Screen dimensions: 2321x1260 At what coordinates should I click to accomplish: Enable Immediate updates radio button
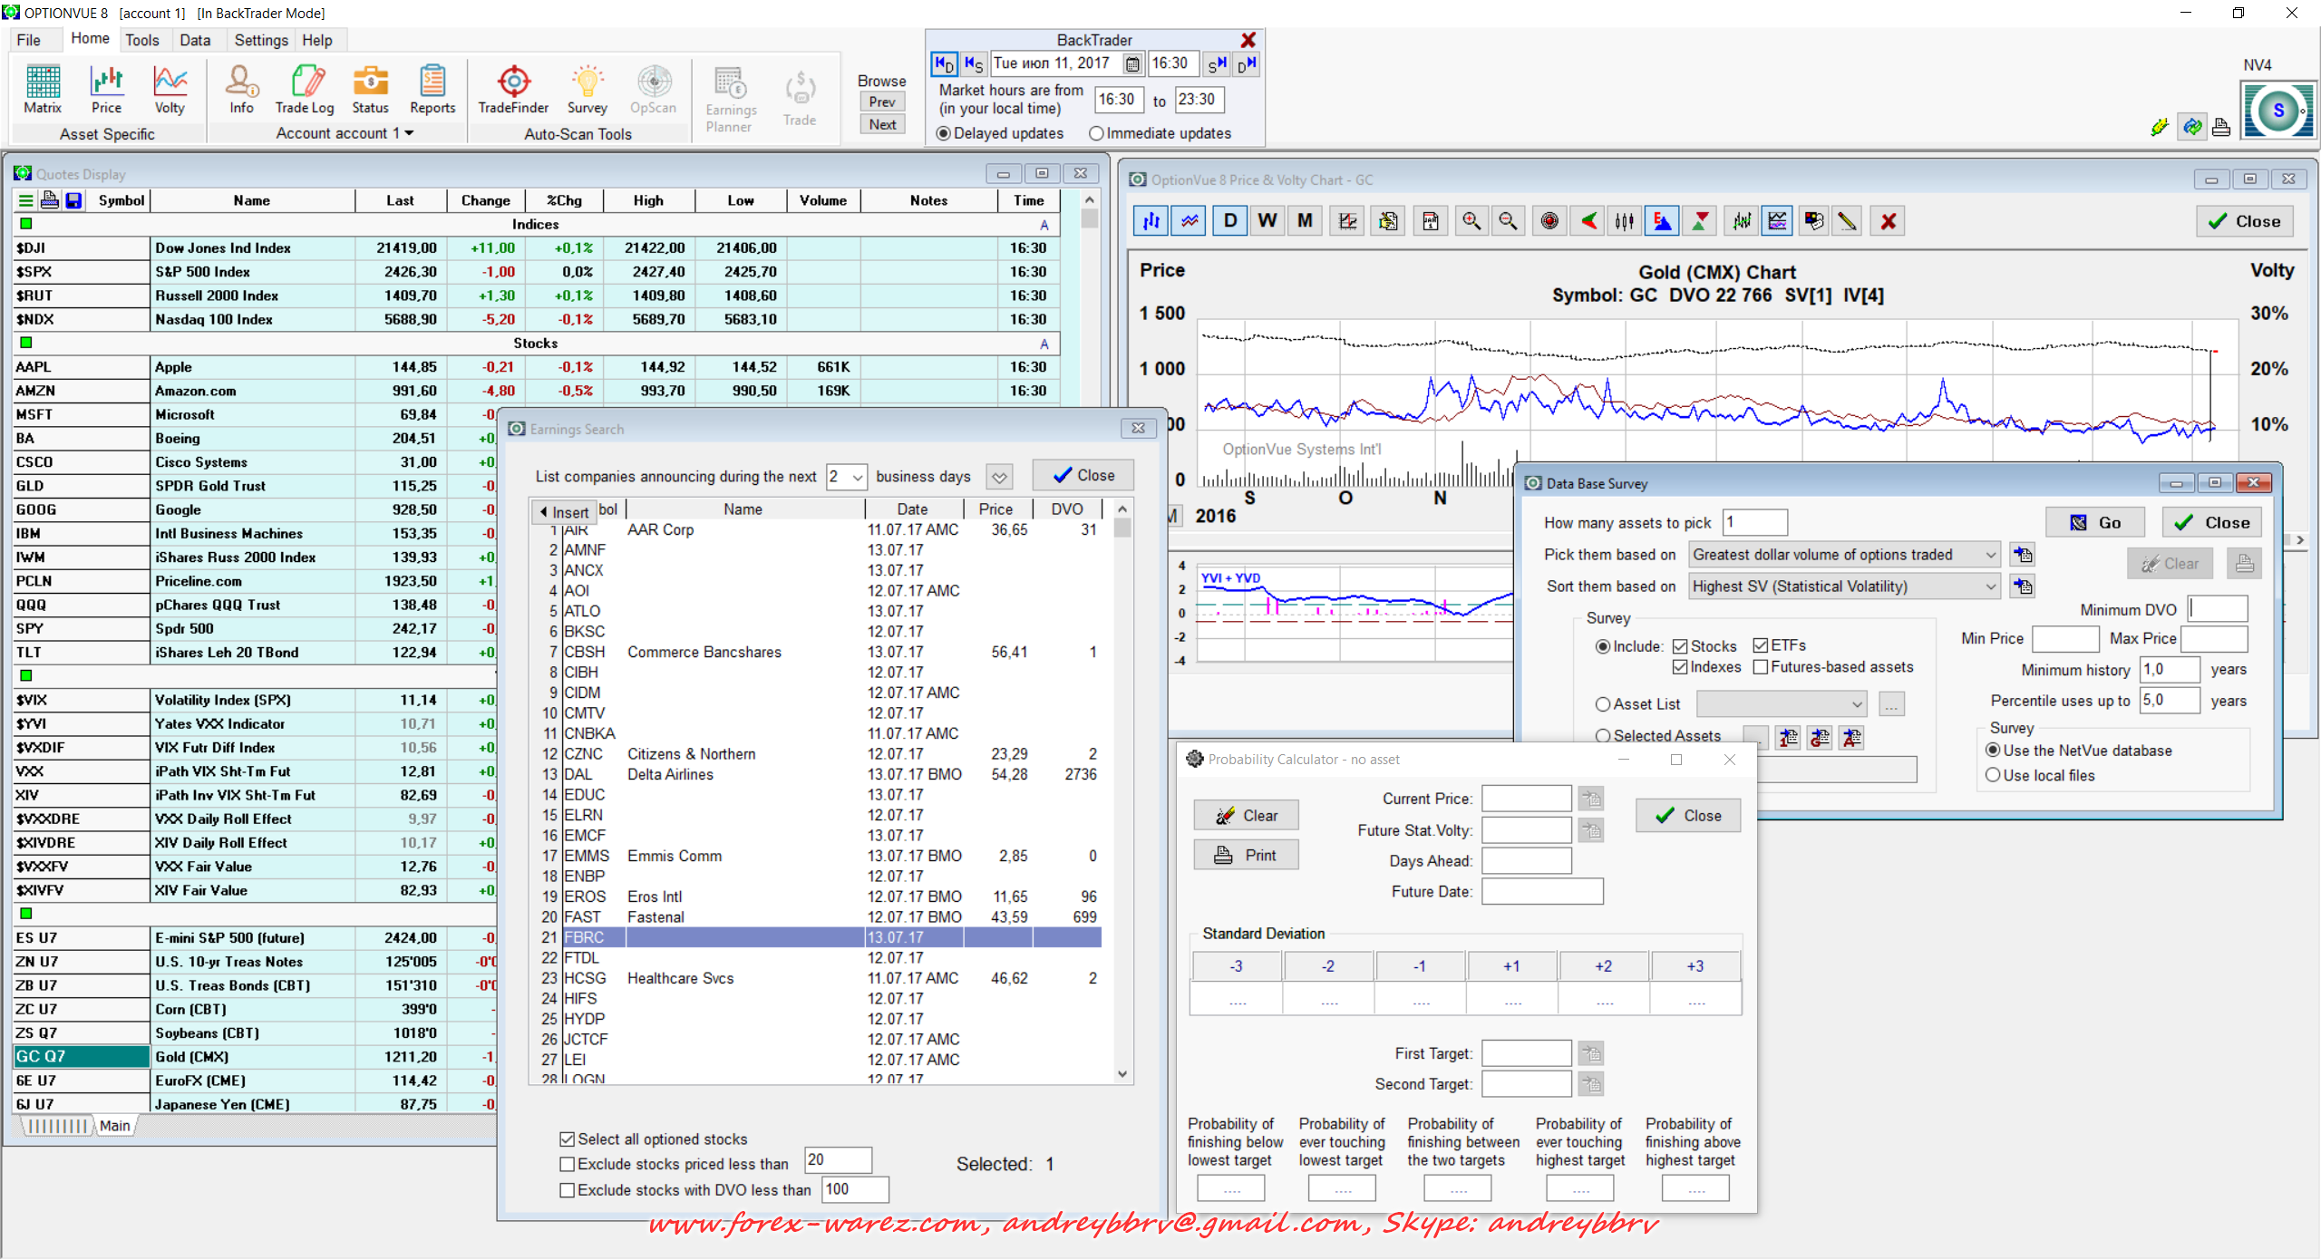pyautogui.click(x=1097, y=133)
